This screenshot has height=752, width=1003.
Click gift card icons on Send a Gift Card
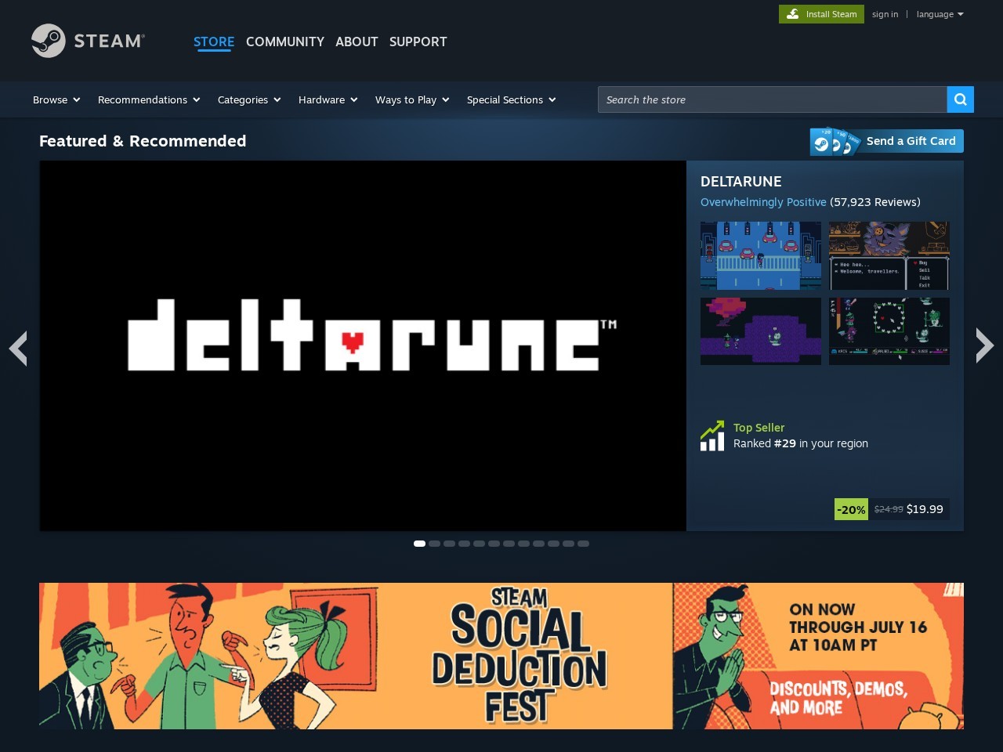point(835,142)
